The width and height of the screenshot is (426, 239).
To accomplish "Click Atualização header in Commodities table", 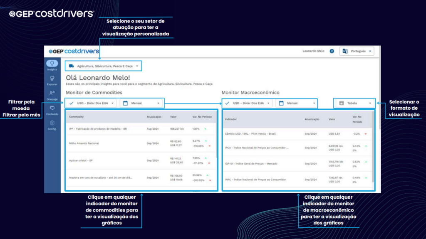I will click(x=154, y=117).
